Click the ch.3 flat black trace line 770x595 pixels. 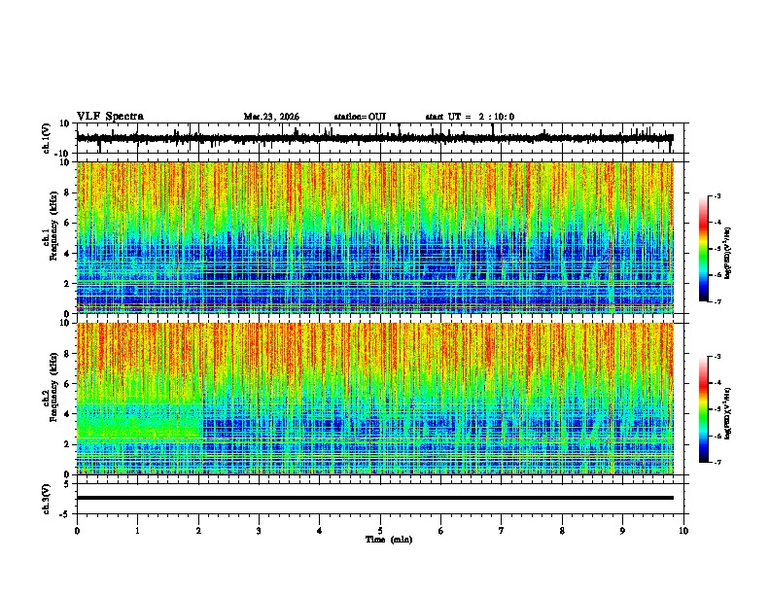(374, 498)
